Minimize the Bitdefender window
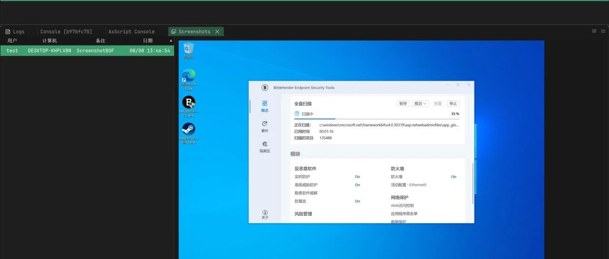 point(447,85)
